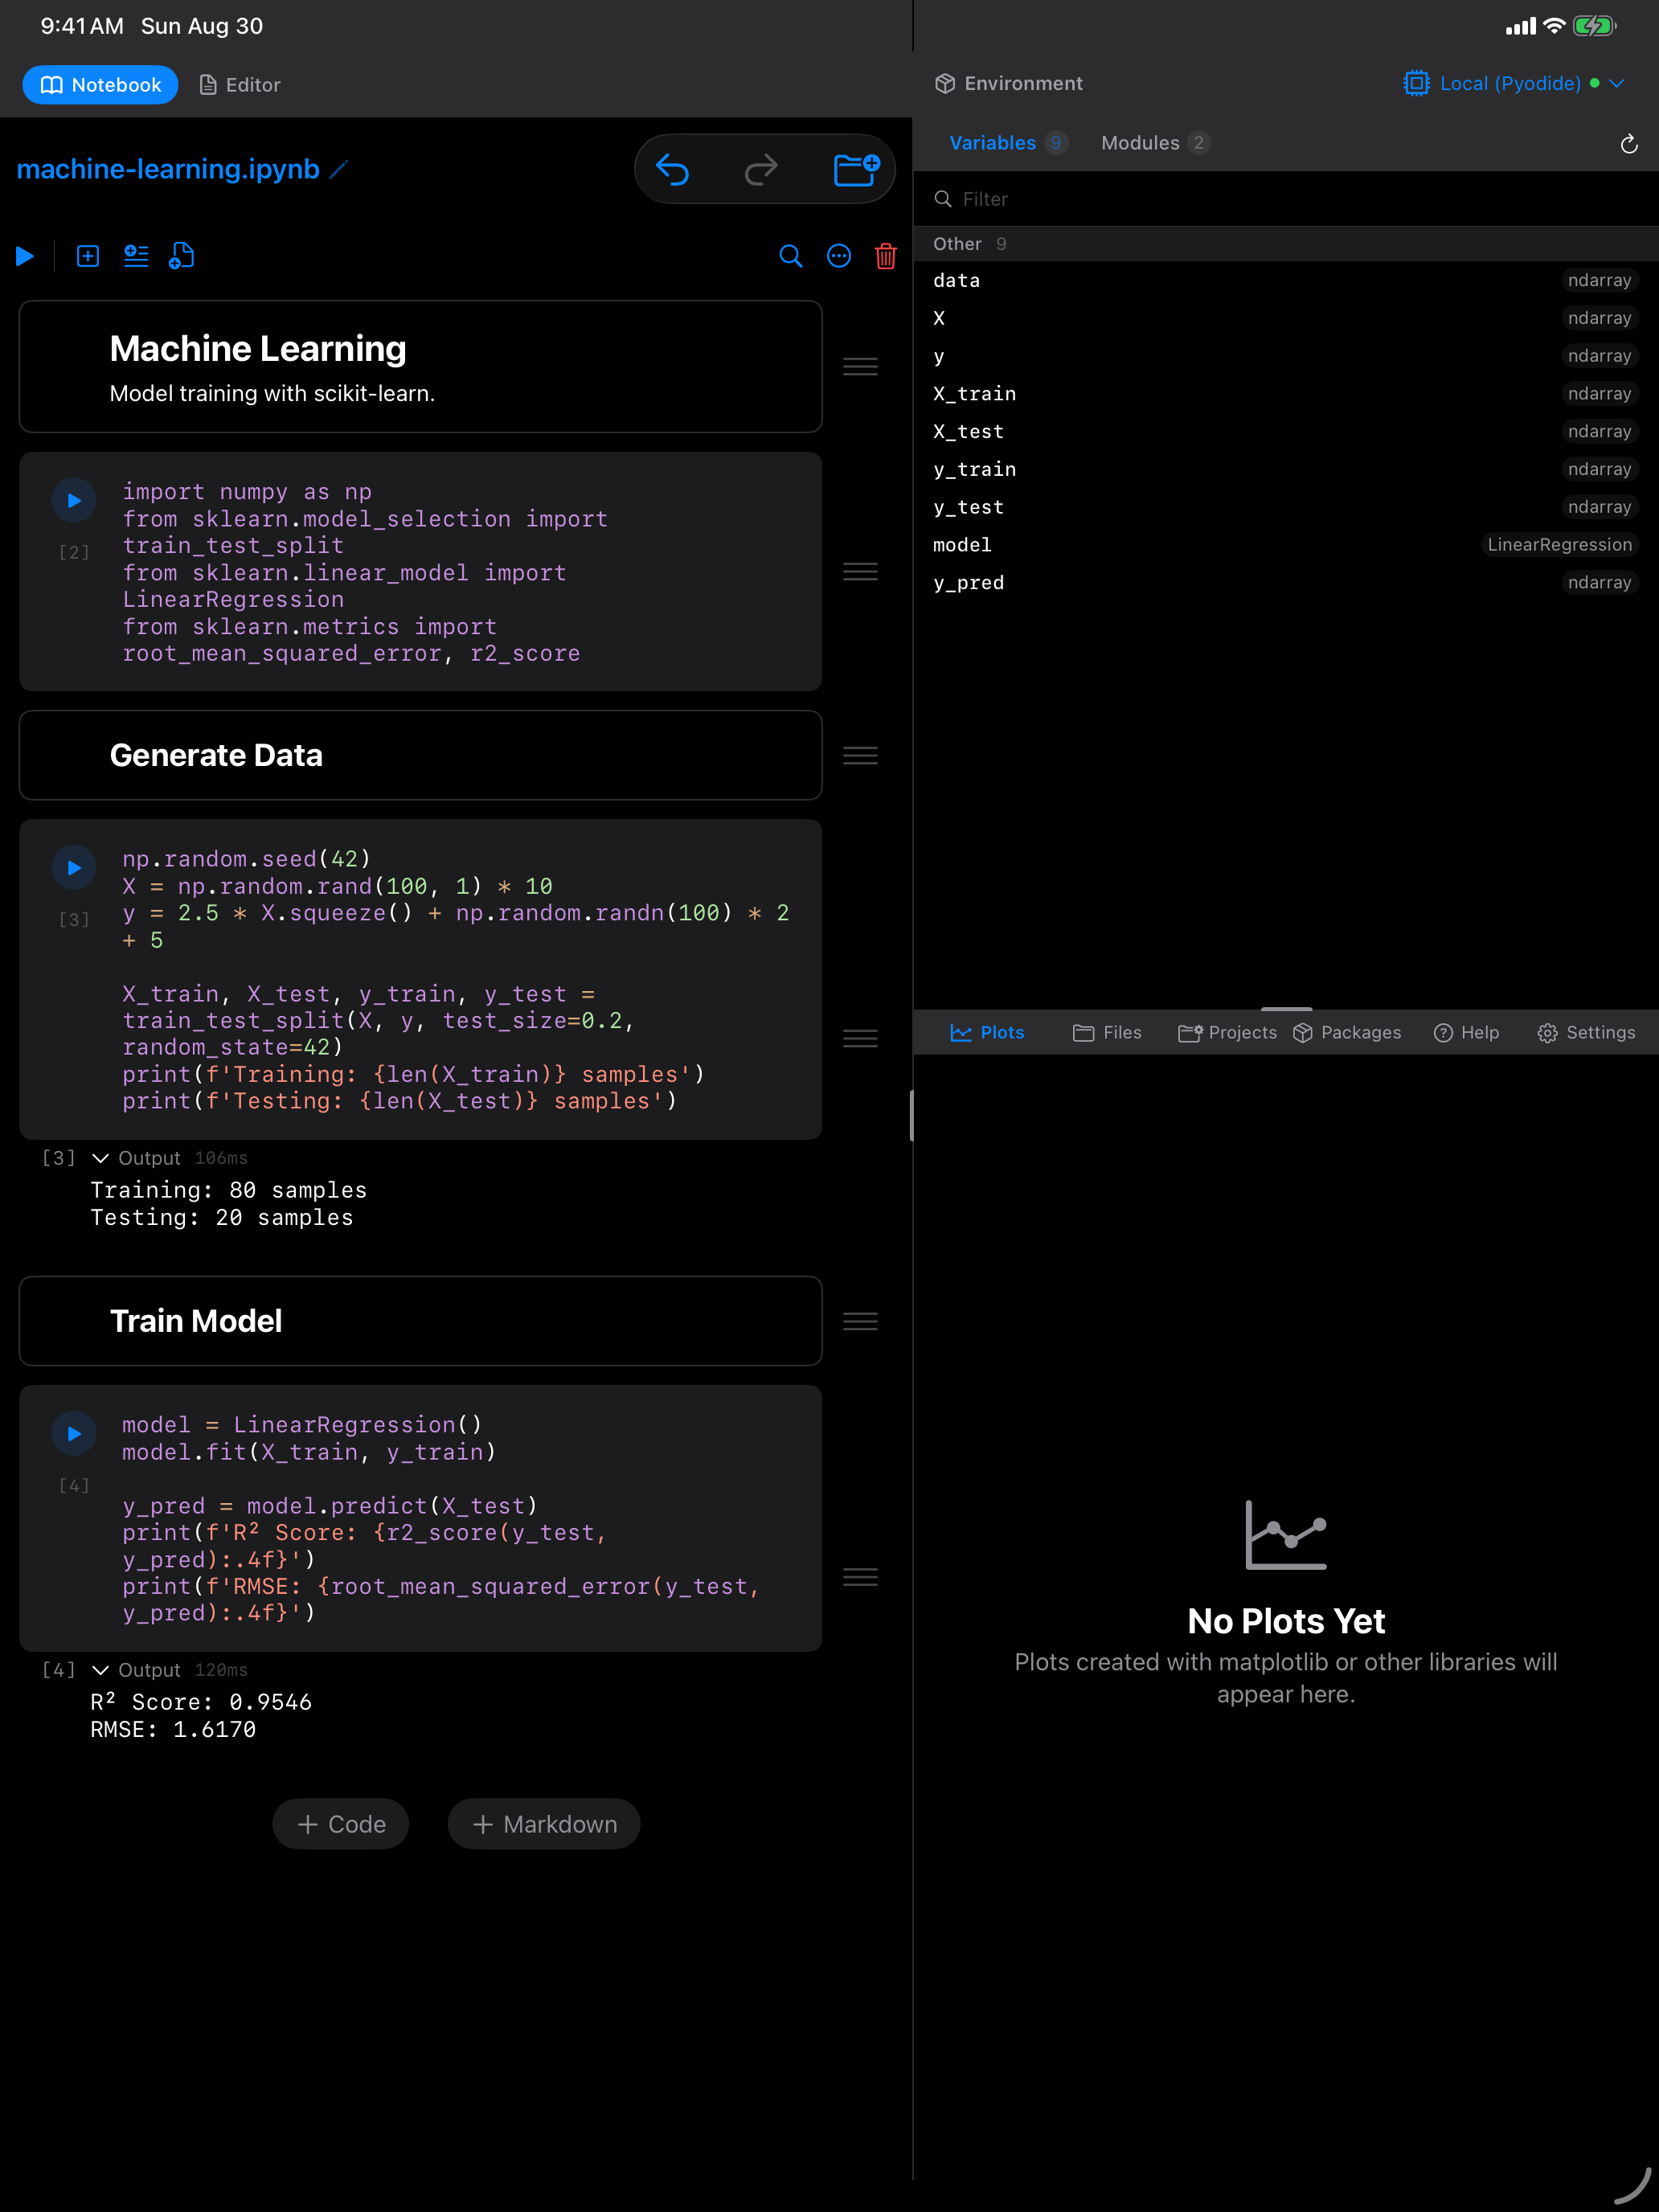Image resolution: width=1659 pixels, height=2212 pixels.
Task: Grab the imports cell drag handle
Action: click(x=860, y=571)
